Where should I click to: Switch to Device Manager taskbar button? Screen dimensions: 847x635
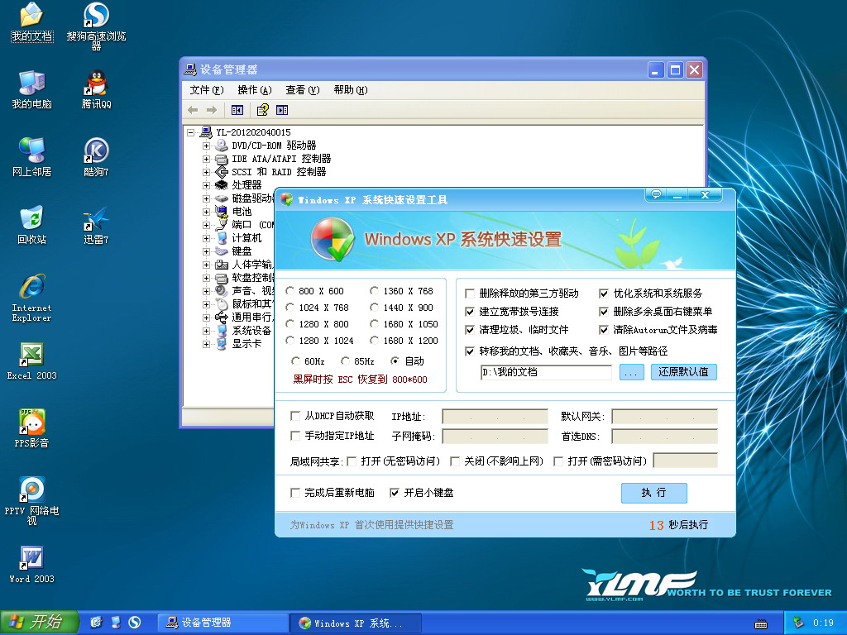223,623
